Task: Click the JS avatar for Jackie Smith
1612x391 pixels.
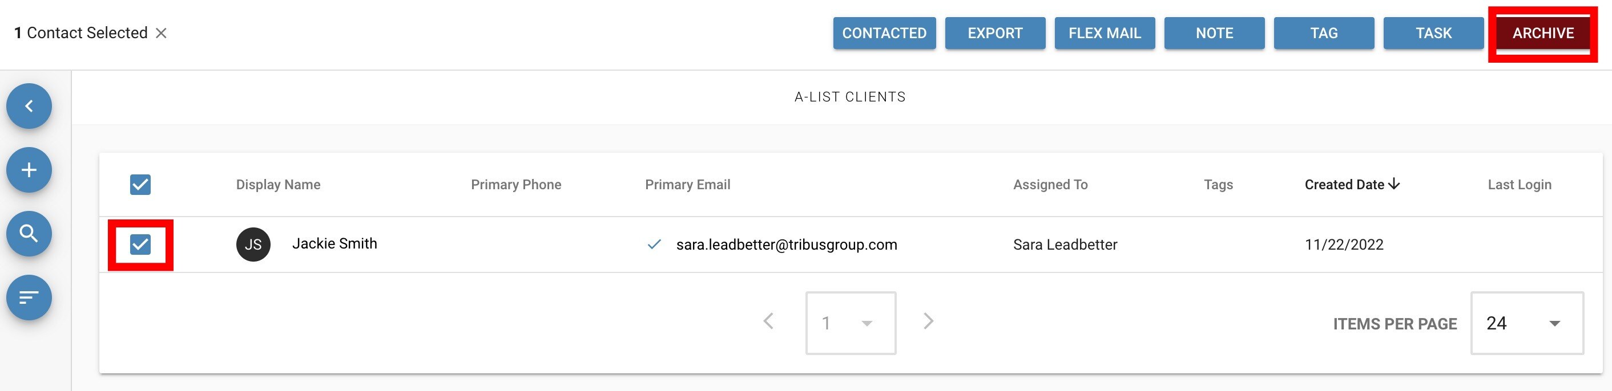Action: (x=253, y=244)
